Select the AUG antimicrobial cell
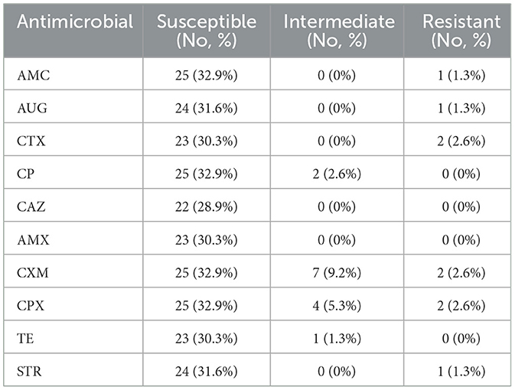This screenshot has width=515, height=390. 31,109
